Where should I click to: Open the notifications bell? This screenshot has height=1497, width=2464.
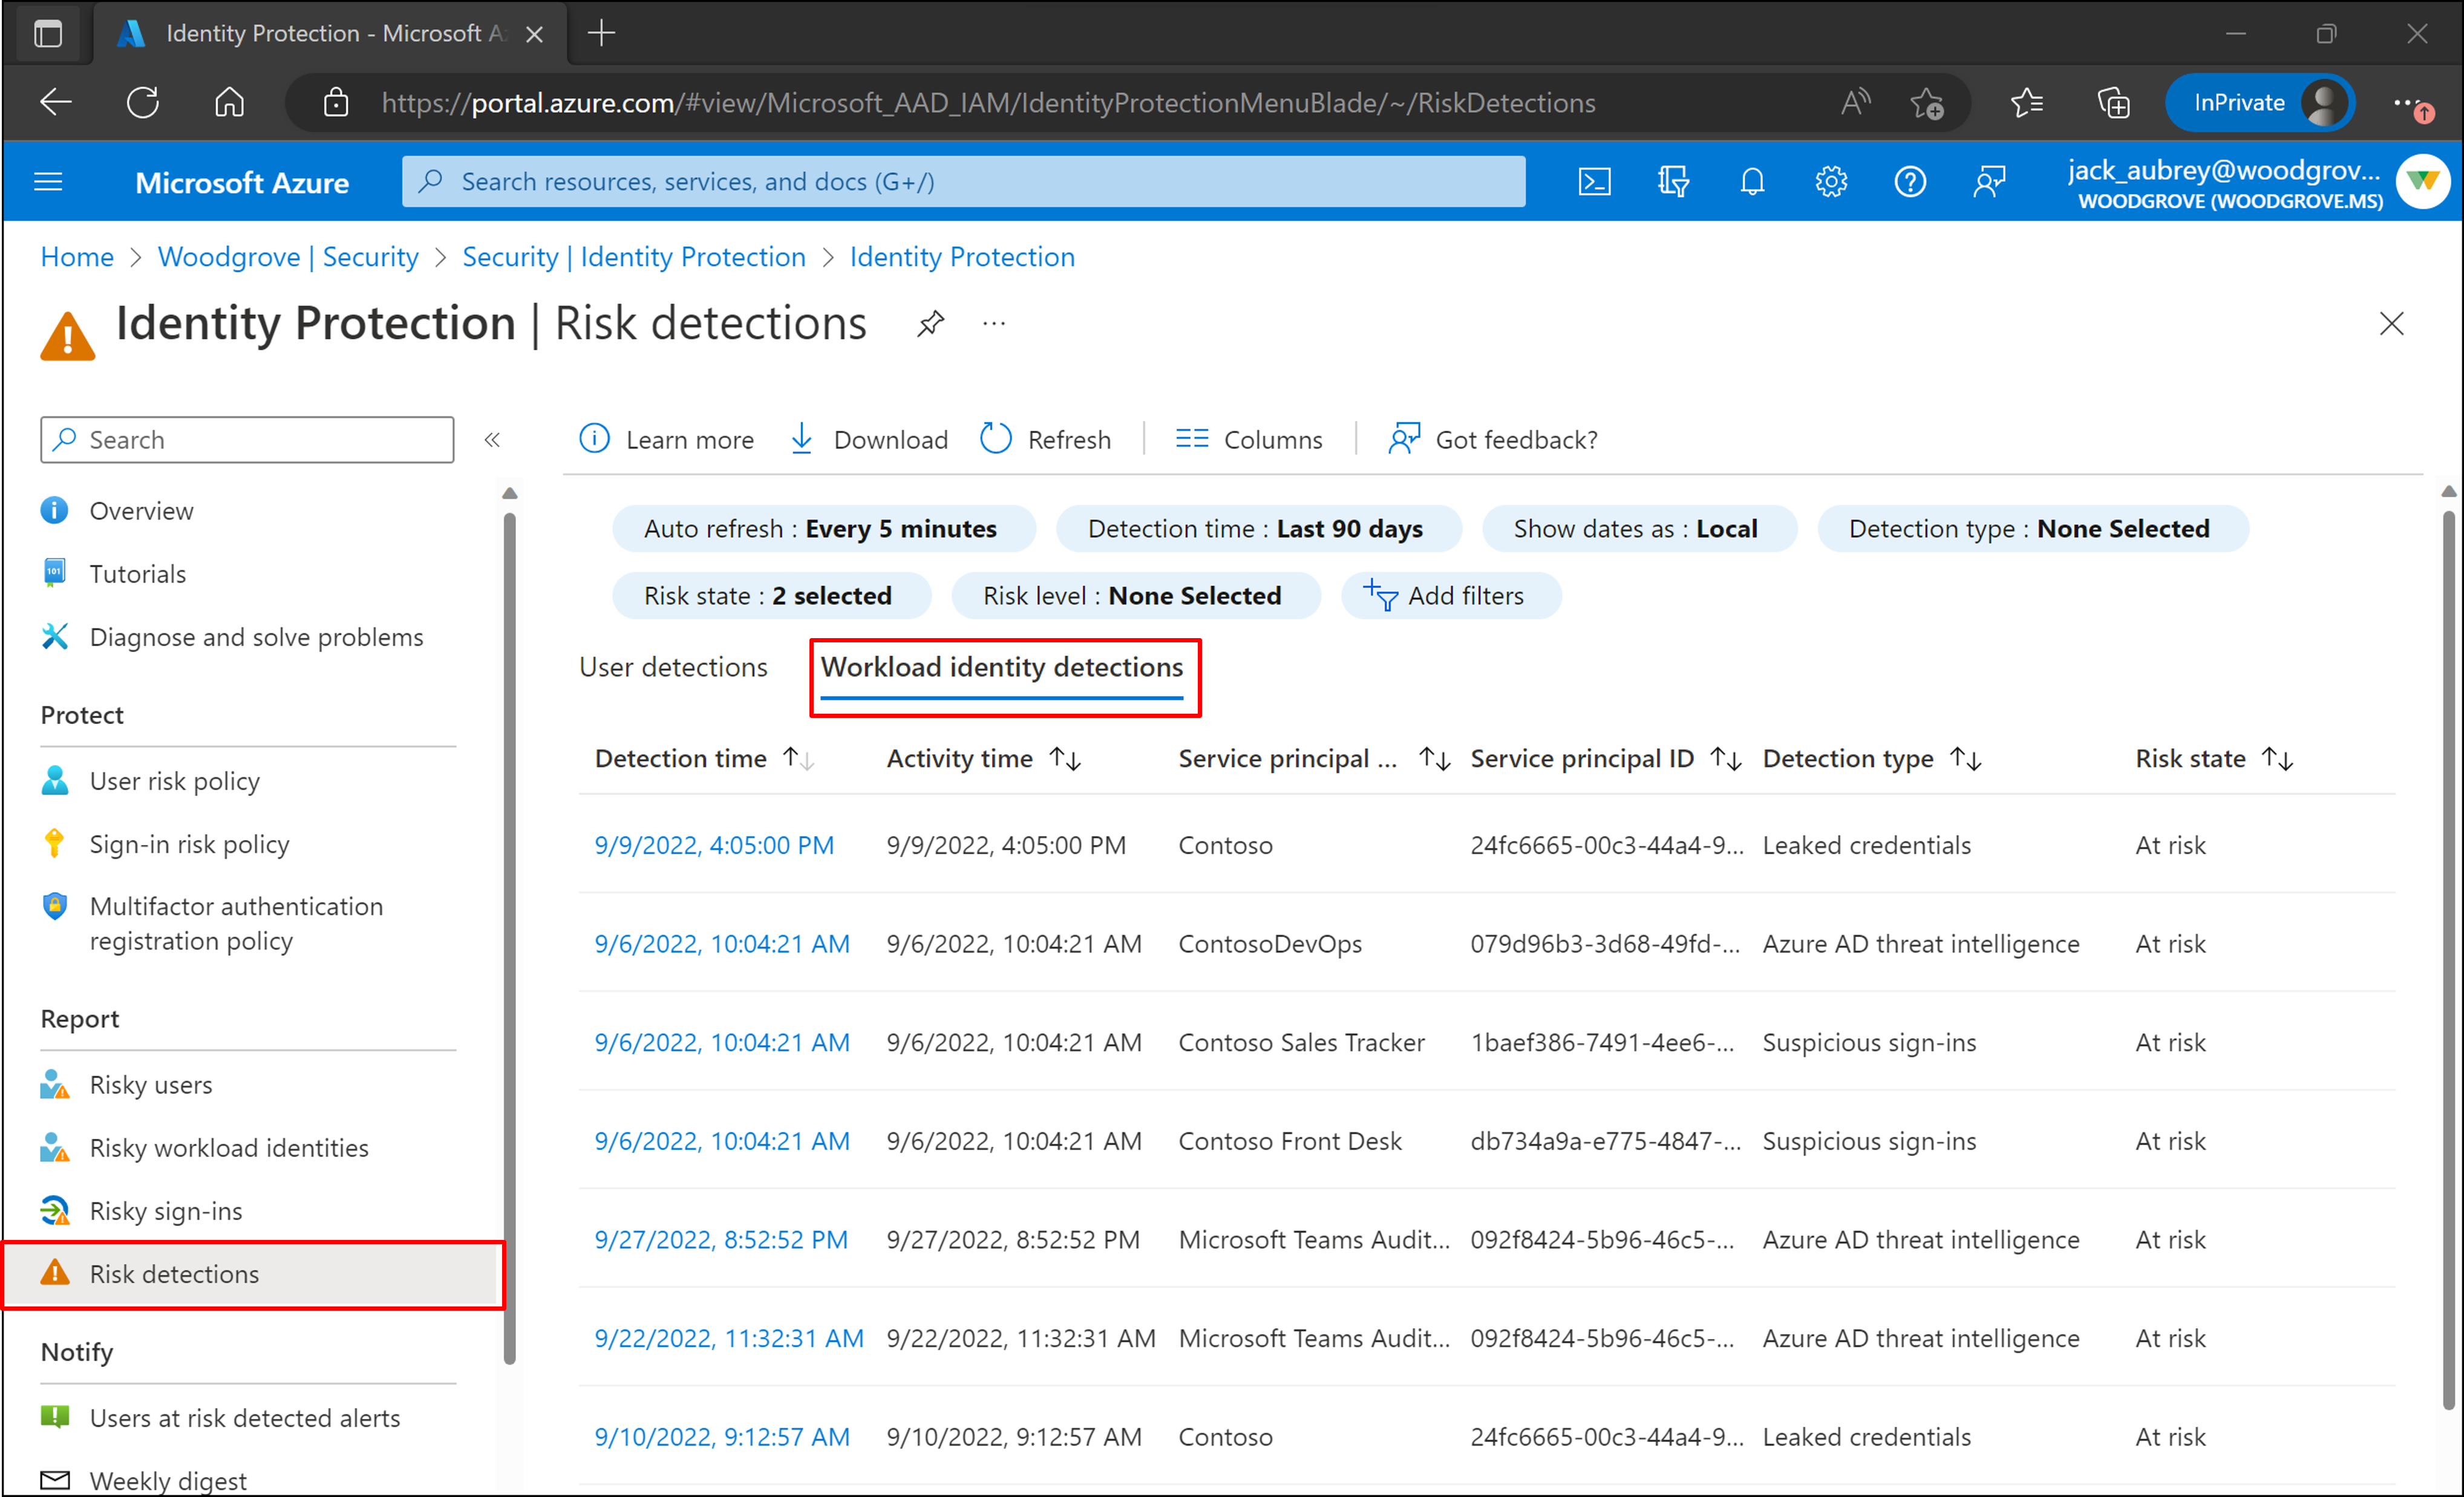1752,182
